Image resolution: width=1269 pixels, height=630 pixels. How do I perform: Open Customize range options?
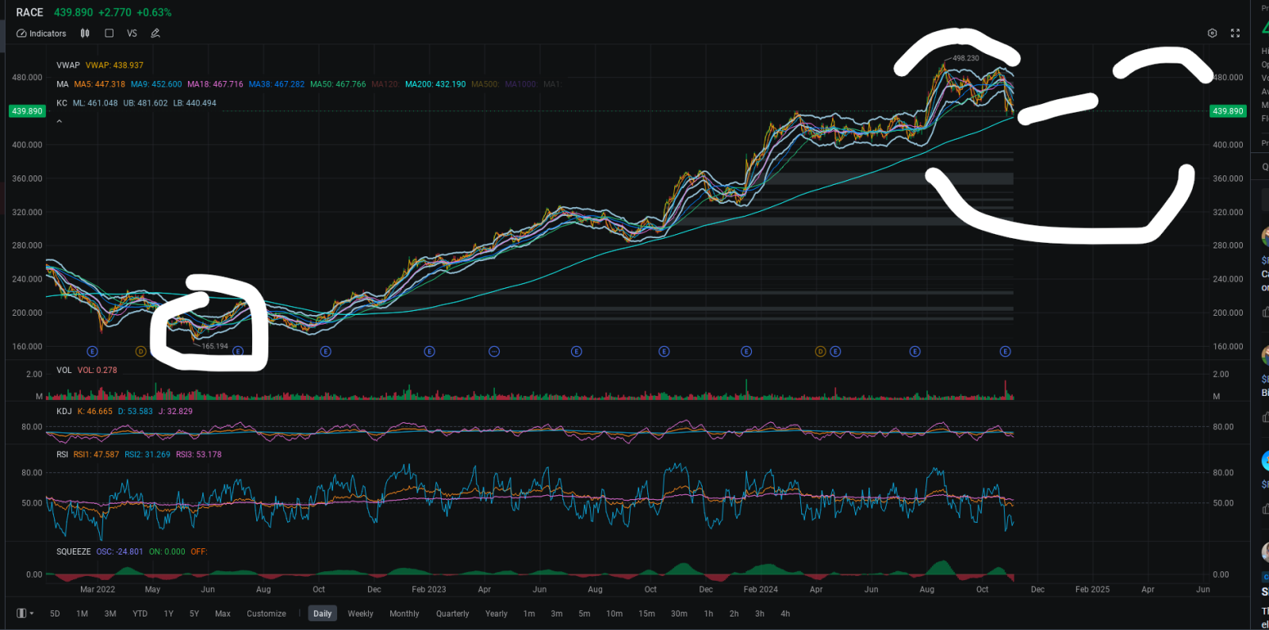click(266, 613)
